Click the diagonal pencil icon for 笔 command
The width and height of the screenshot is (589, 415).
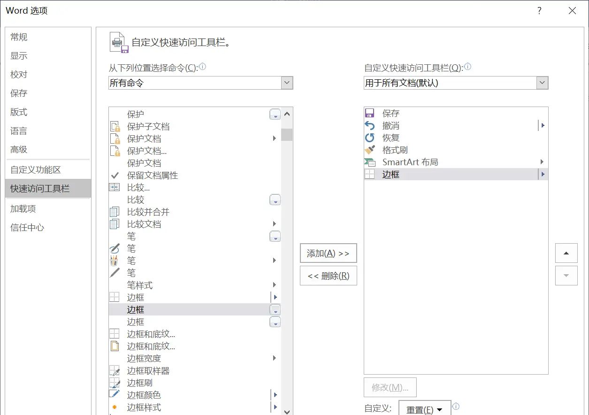(x=115, y=273)
